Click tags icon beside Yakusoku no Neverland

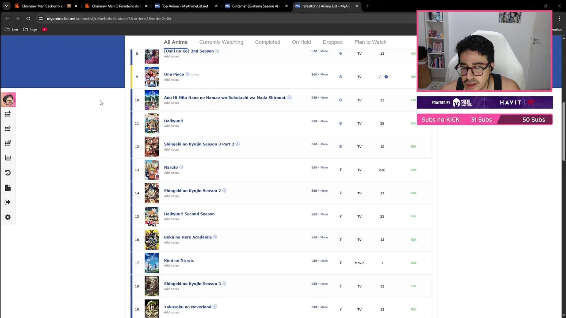pyautogui.click(x=214, y=307)
